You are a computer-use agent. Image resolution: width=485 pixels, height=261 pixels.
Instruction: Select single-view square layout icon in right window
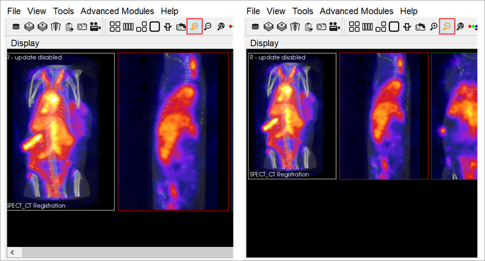coord(394,27)
